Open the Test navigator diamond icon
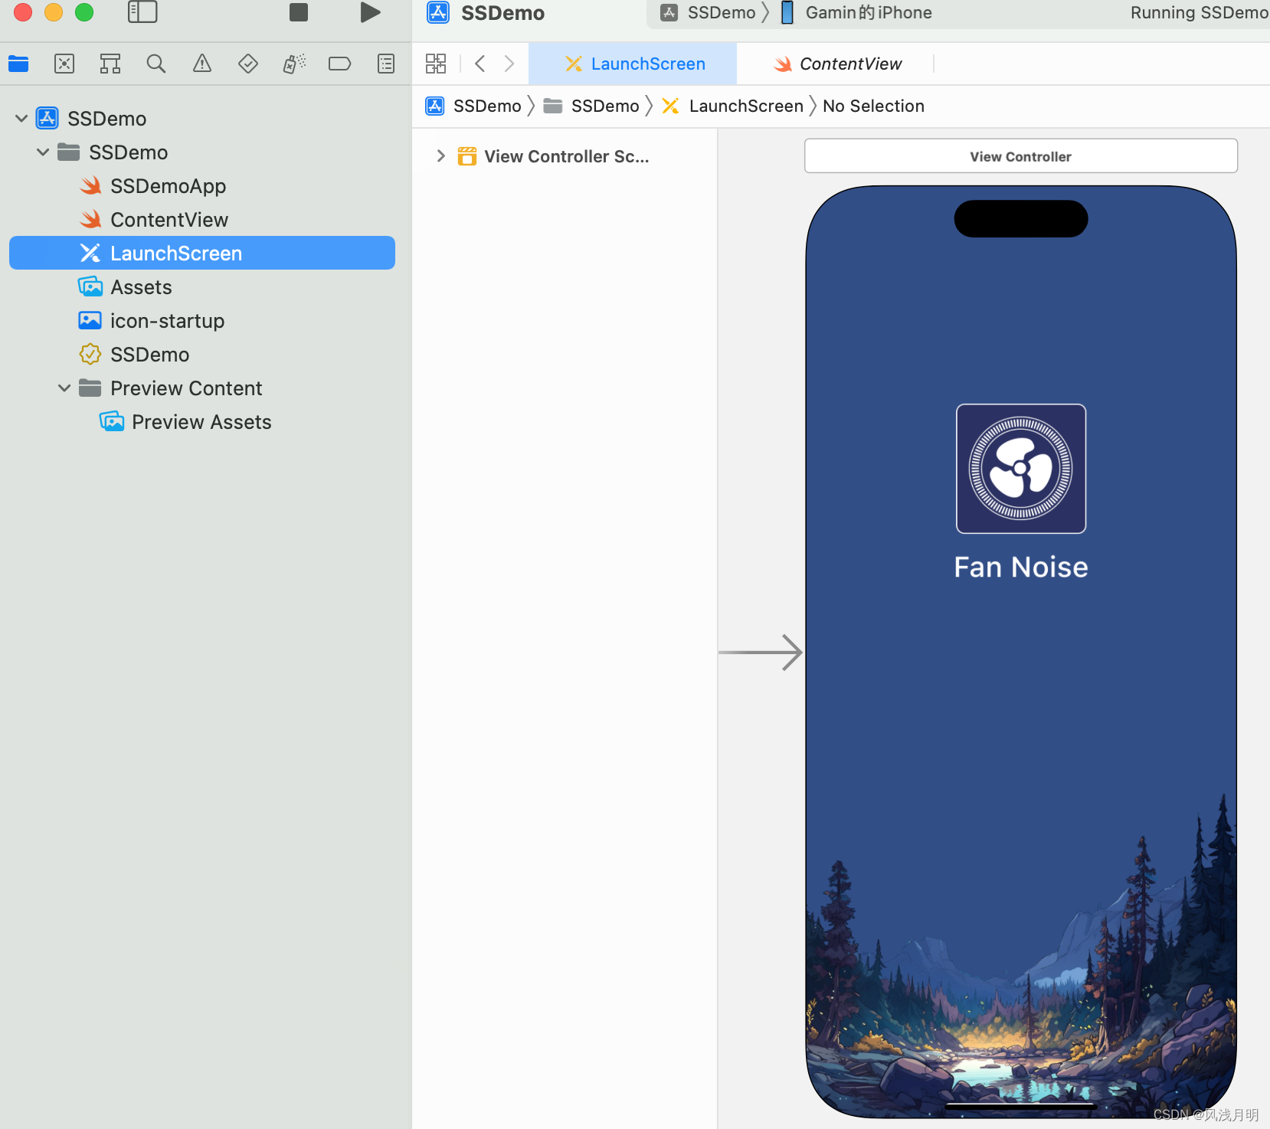The width and height of the screenshot is (1270, 1129). tap(247, 64)
